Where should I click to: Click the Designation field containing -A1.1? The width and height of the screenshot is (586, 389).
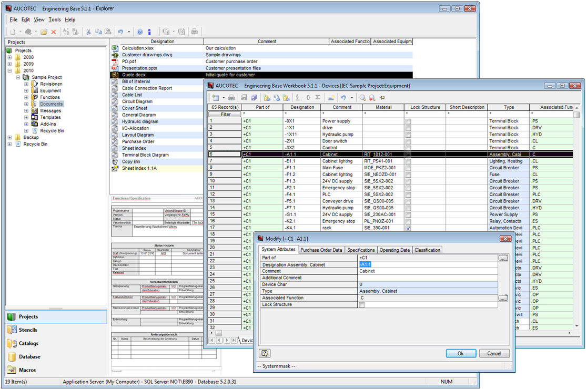[x=428, y=265]
